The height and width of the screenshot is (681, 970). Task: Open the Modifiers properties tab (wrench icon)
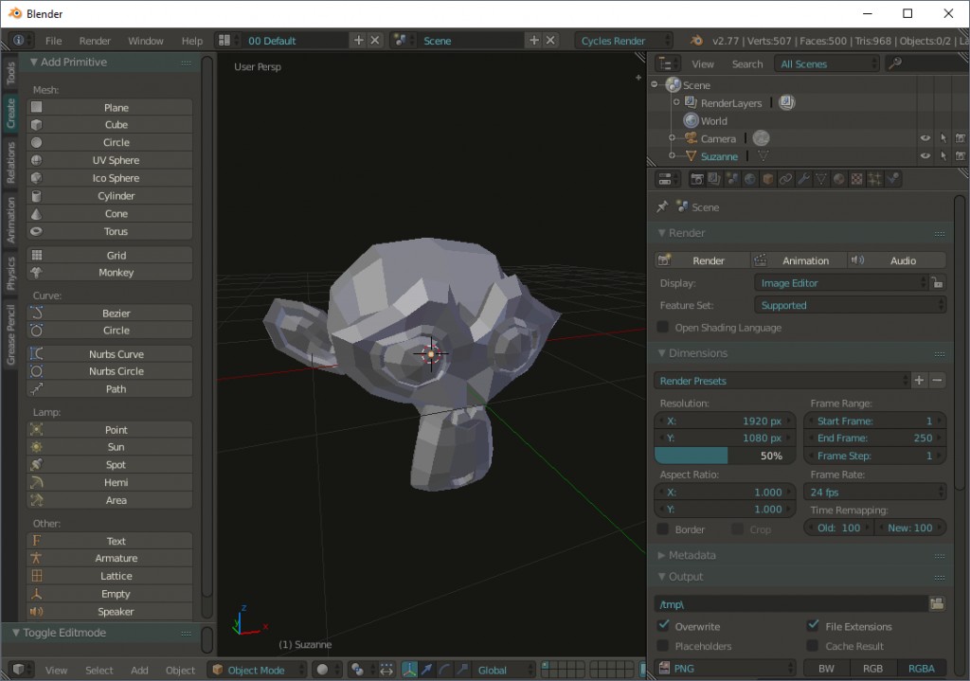(x=804, y=179)
